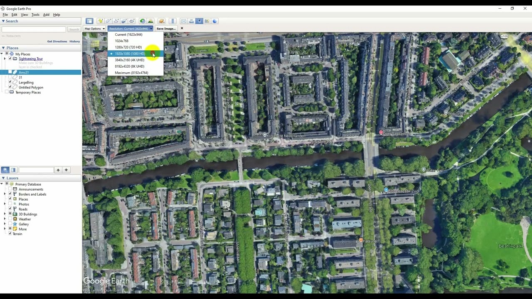Expand the 3D Buildings layer
Screen dimensions: 532x299
[x=5, y=214]
